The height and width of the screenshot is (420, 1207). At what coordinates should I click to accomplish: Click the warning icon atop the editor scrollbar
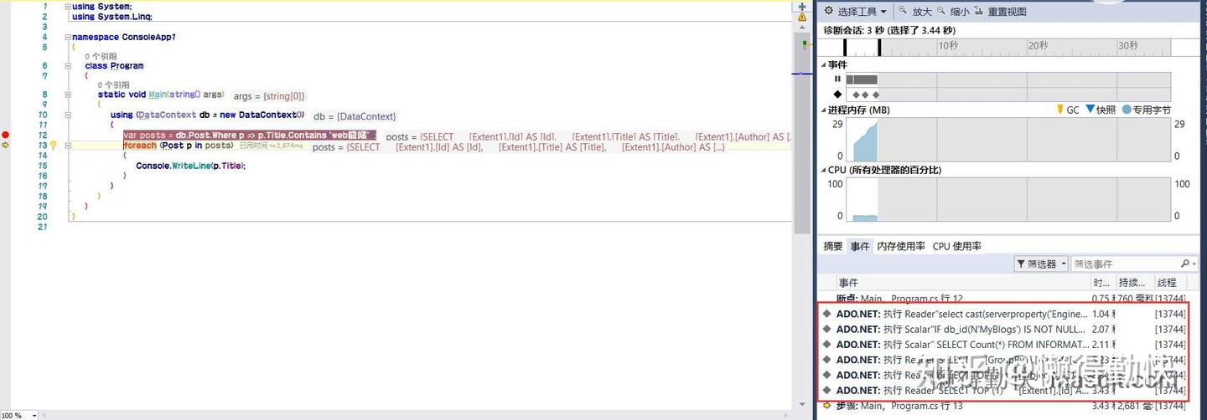[802, 16]
